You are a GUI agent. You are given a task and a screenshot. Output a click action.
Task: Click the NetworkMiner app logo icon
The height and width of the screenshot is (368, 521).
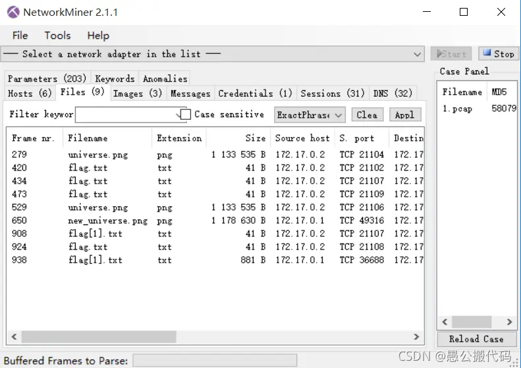13,13
